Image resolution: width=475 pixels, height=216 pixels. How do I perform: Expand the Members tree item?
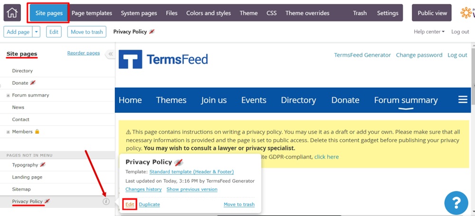[8, 132]
